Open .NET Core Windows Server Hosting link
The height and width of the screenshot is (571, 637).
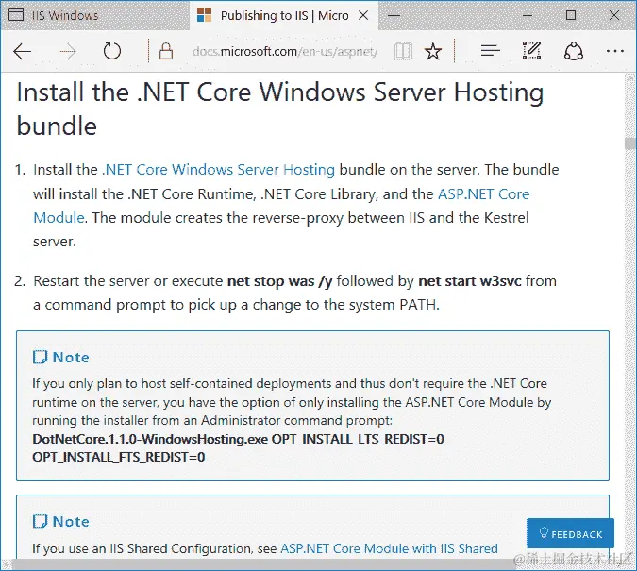pos(219,170)
